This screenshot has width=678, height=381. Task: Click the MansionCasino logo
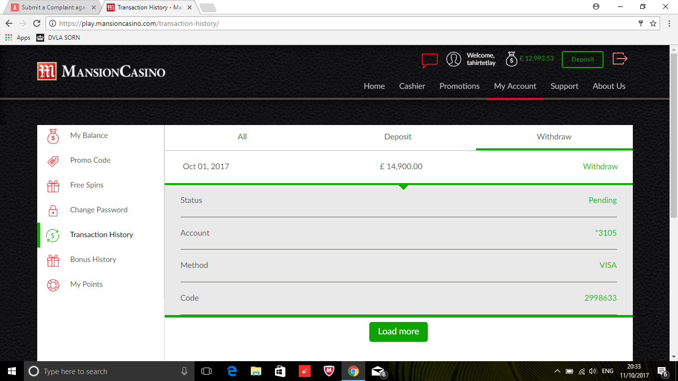click(101, 71)
